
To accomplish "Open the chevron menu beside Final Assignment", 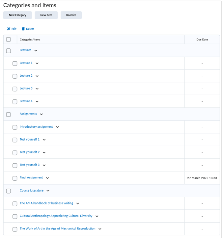I will 47,178.
